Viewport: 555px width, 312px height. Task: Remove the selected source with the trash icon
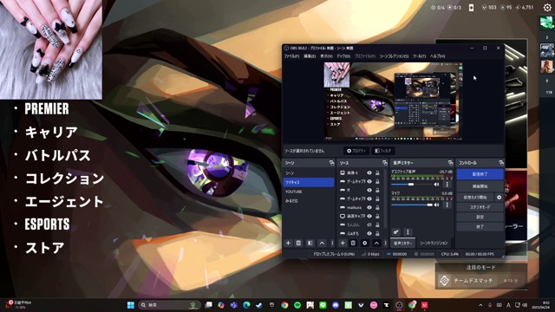[353, 243]
